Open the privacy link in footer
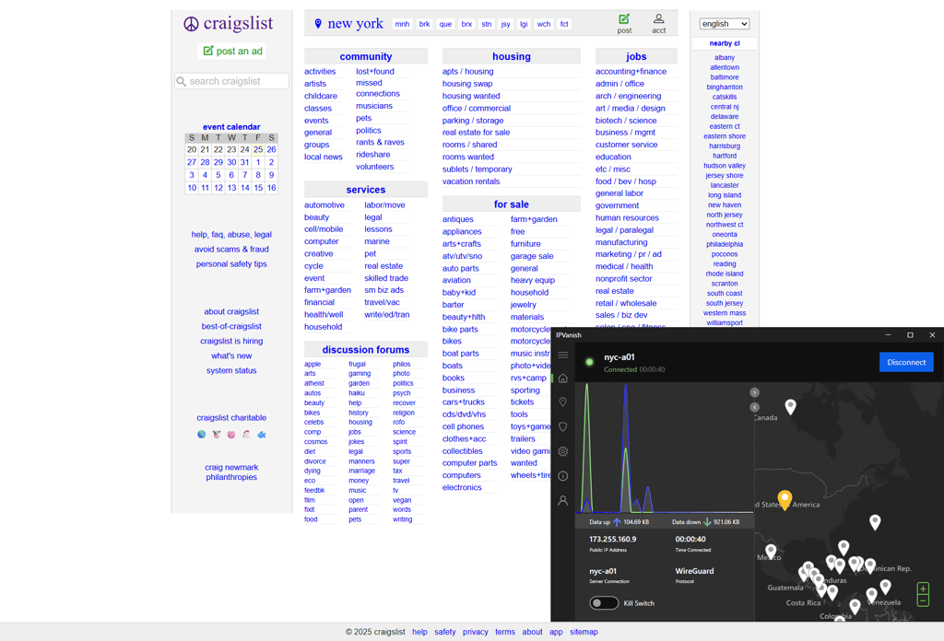The height and width of the screenshot is (641, 944). pos(475,632)
